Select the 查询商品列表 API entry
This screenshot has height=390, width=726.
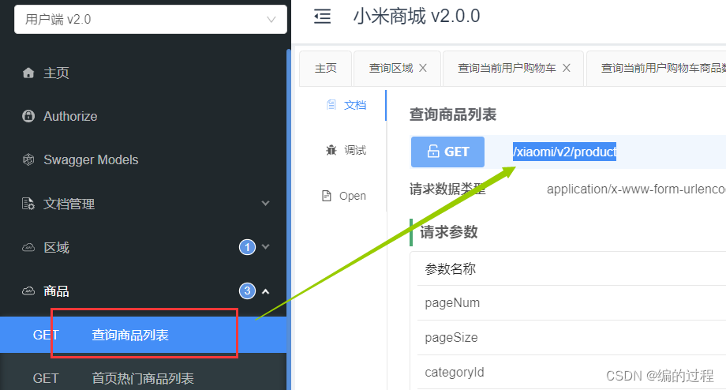tap(143, 335)
